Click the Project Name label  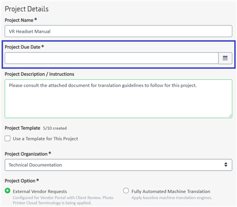[x=19, y=20]
